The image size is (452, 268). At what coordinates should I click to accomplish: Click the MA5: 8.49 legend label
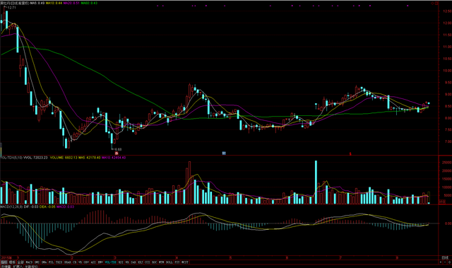coord(37,3)
